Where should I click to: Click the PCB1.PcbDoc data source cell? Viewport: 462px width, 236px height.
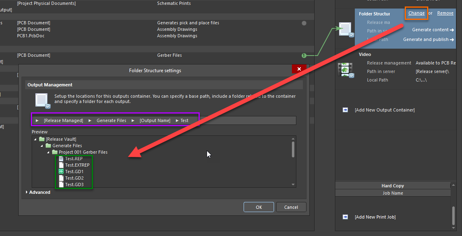pyautogui.click(x=30, y=36)
